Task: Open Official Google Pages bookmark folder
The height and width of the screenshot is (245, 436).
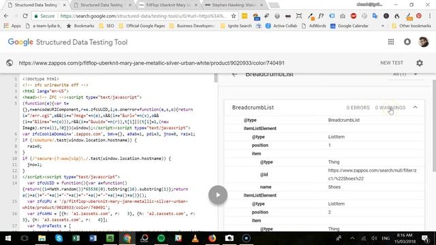Action: (142, 26)
